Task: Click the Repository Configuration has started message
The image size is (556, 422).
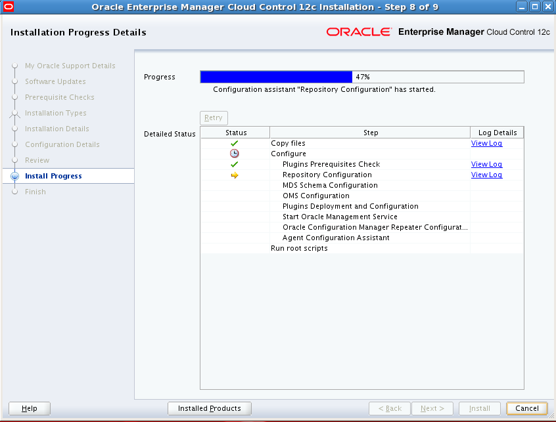Action: pos(324,89)
